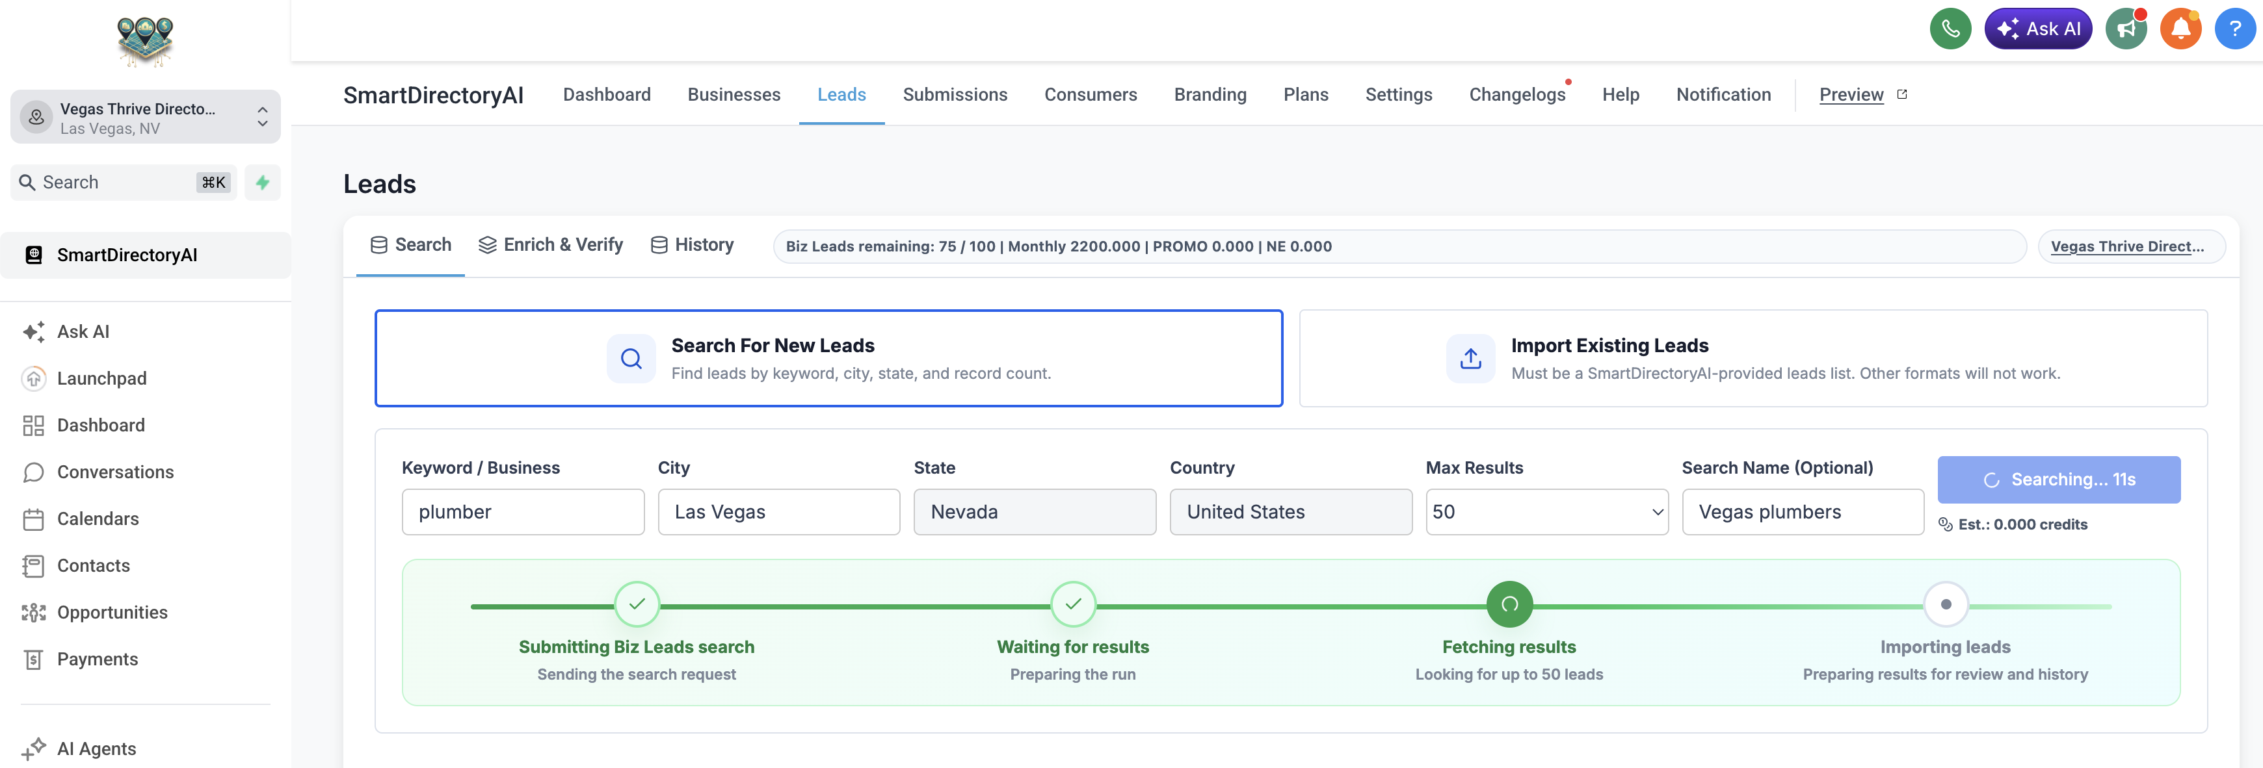2263x768 pixels.
Task: Open the Dashboard tab in top navigation
Action: 607,94
